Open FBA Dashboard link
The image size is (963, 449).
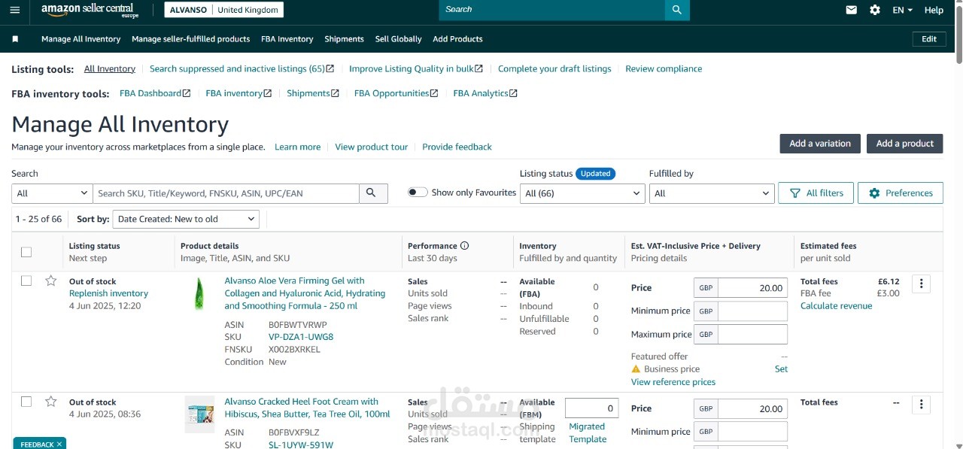click(155, 93)
